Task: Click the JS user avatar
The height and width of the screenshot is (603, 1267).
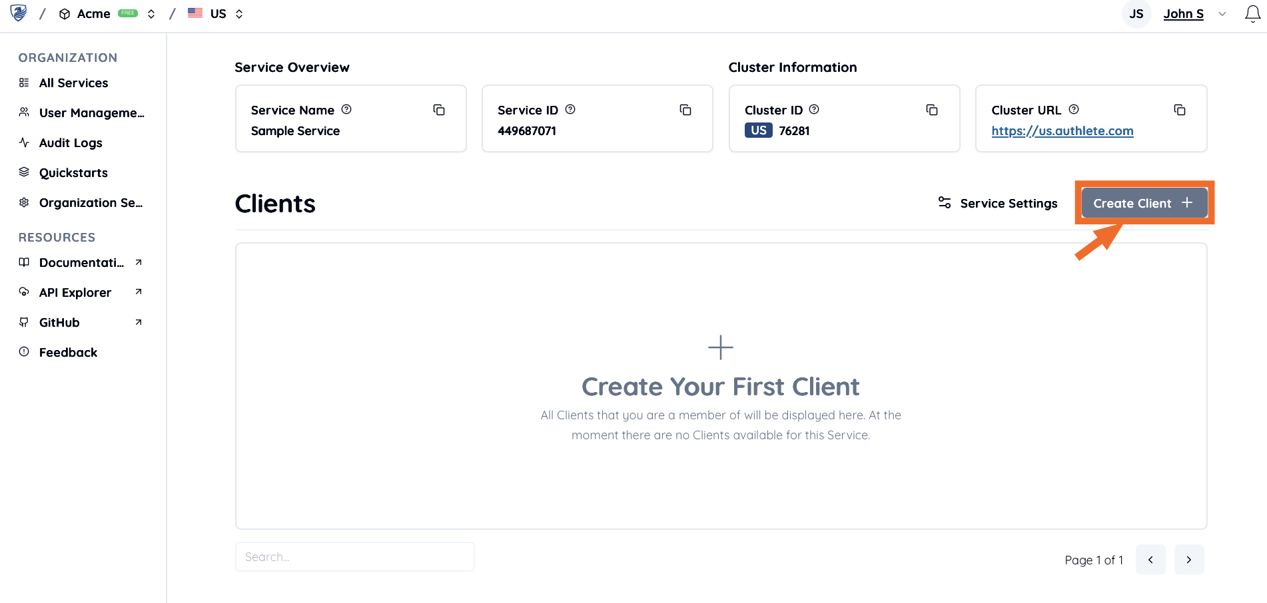Action: coord(1136,14)
